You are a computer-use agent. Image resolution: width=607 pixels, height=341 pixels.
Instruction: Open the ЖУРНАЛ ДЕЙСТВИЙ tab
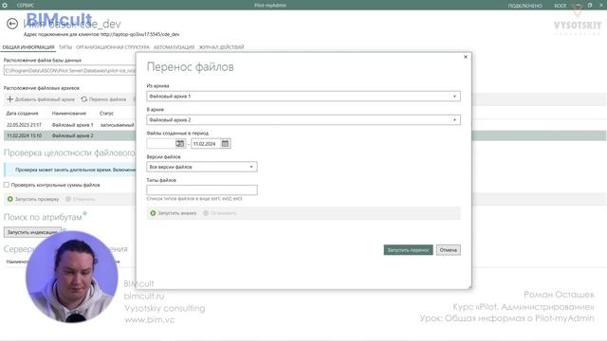(221, 47)
